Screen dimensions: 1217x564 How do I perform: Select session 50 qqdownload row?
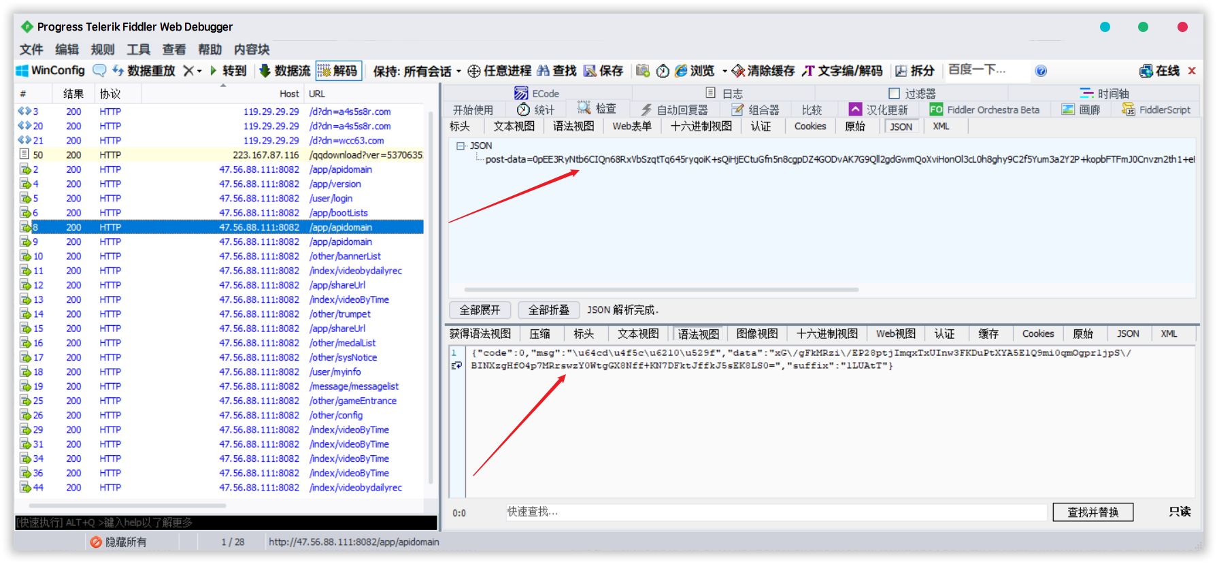(x=220, y=155)
